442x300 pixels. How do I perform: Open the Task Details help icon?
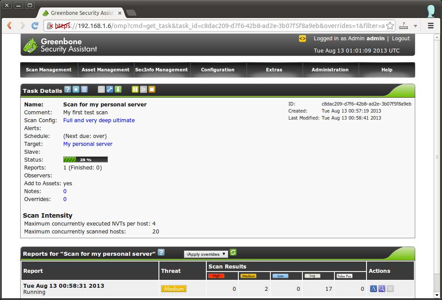click(68, 89)
